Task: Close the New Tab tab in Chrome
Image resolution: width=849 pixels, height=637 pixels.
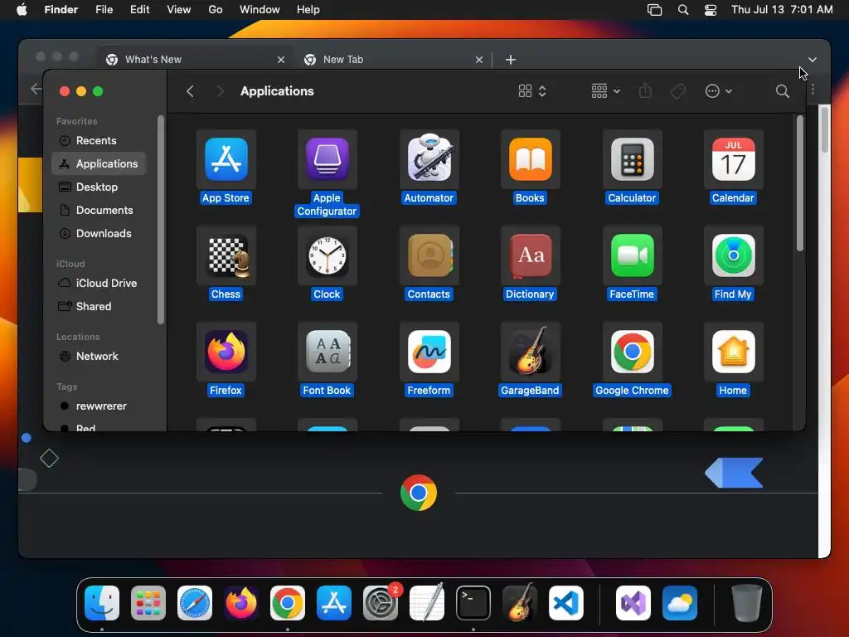Action: point(479,60)
